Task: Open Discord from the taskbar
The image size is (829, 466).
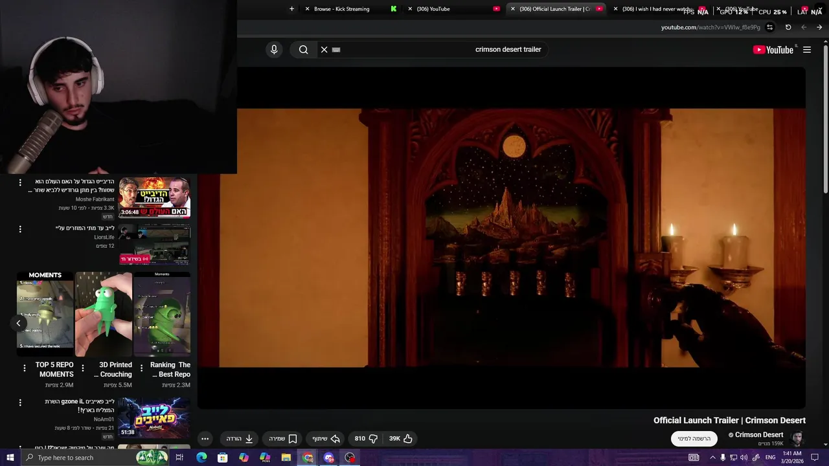Action: pyautogui.click(x=329, y=458)
